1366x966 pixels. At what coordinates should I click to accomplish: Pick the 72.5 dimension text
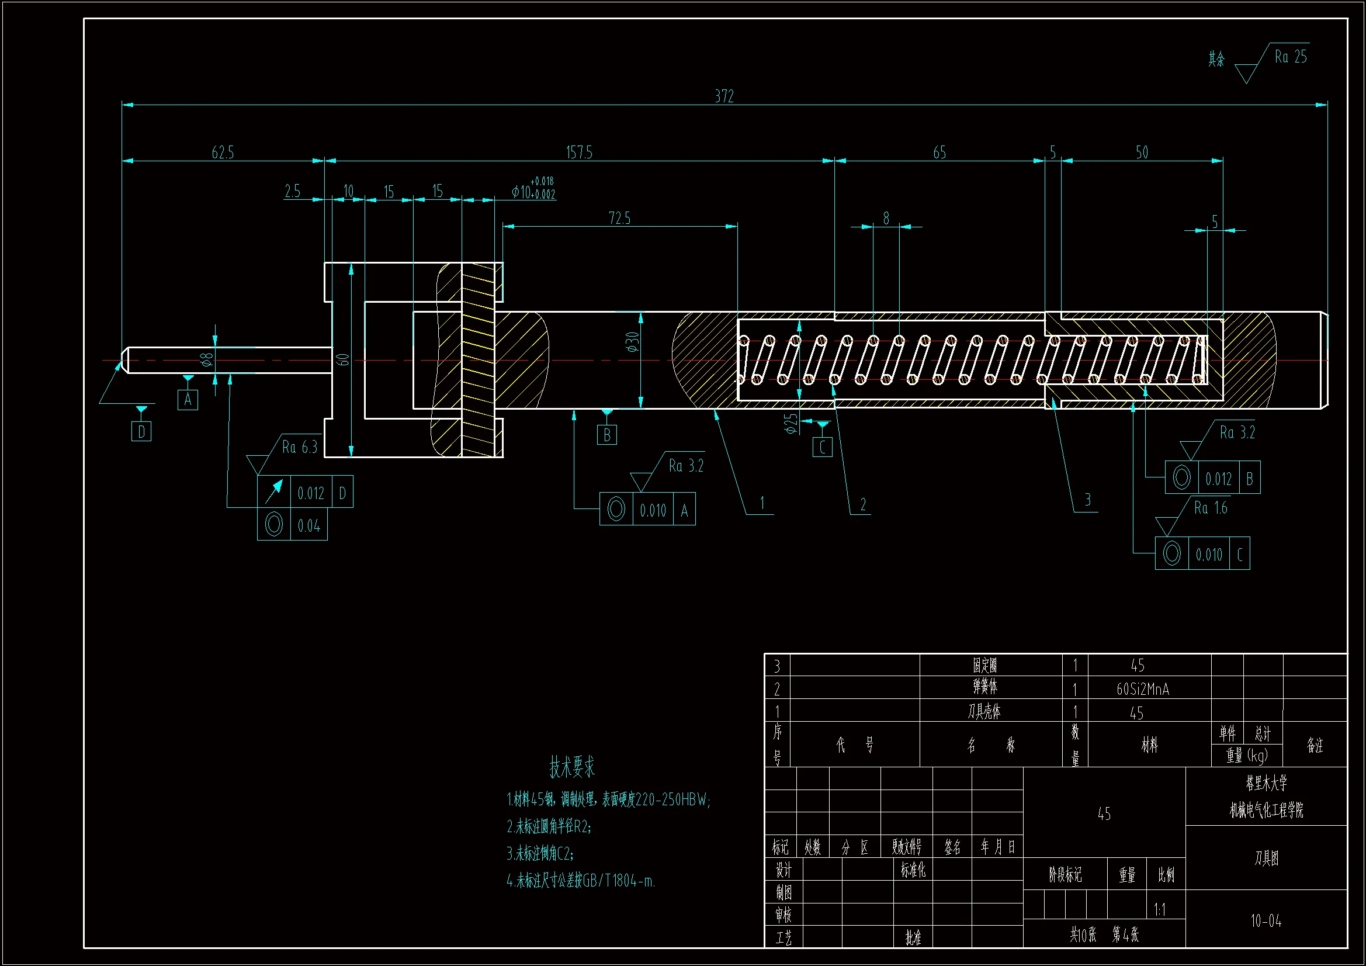coord(619,219)
